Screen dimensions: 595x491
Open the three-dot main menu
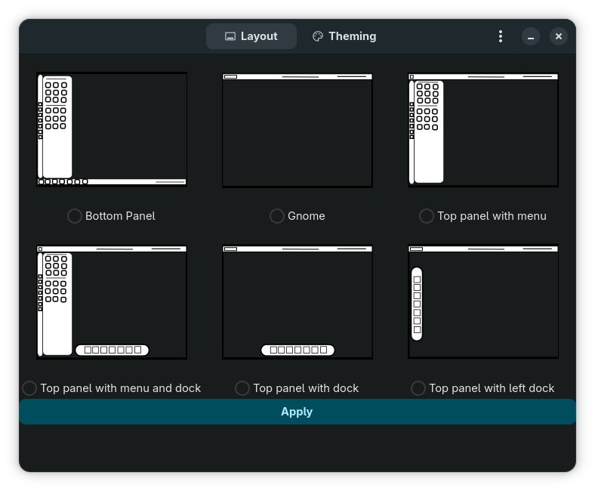tap(501, 36)
